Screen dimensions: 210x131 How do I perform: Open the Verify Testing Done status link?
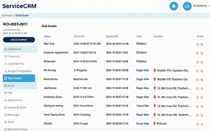point(54,115)
